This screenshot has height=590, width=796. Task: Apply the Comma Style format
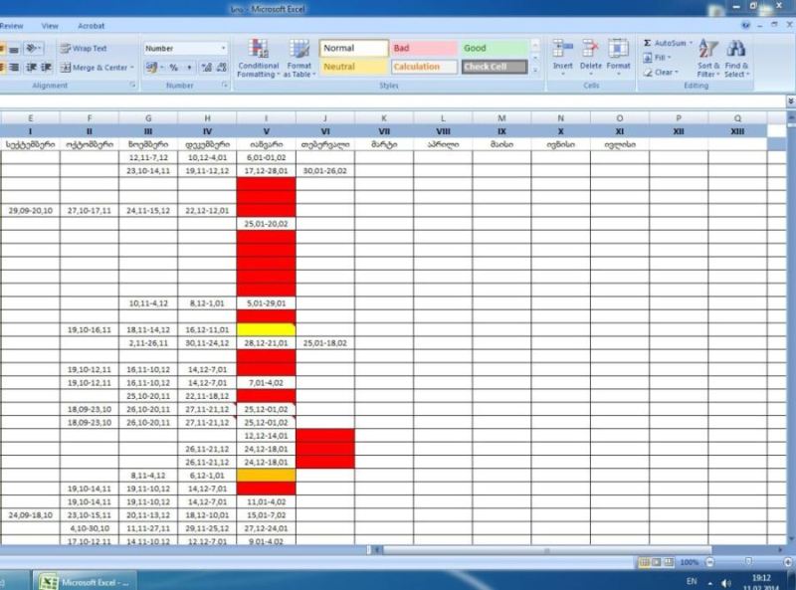click(189, 67)
